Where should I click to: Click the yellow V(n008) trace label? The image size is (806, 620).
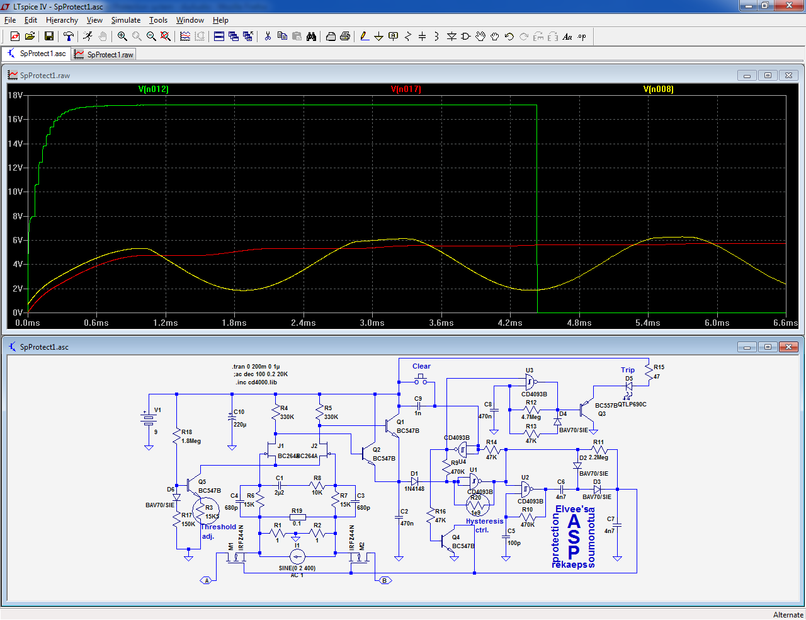pos(659,89)
